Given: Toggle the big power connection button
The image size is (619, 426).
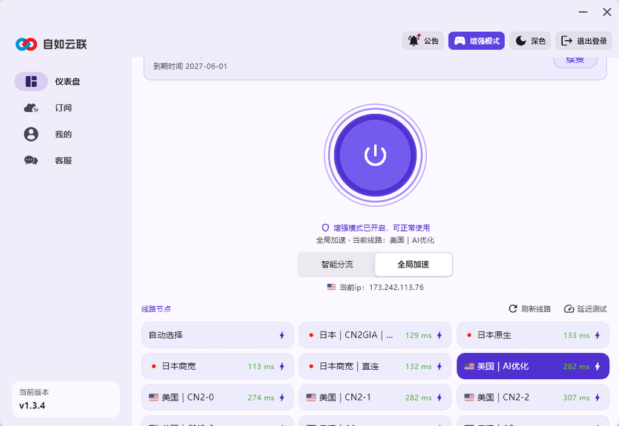Looking at the screenshot, I should point(375,155).
